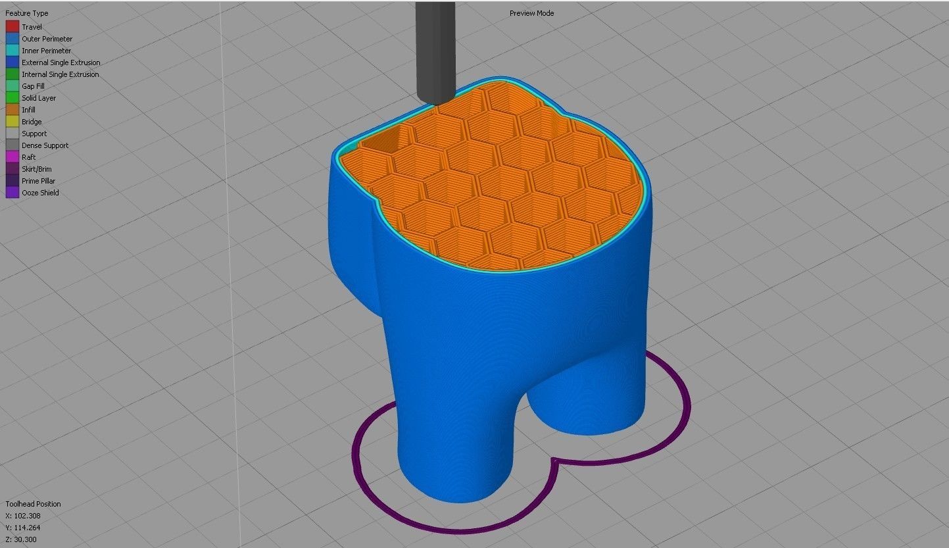This screenshot has width=949, height=548.
Task: Click the Ooze Shield swatch
Action: click(x=12, y=193)
